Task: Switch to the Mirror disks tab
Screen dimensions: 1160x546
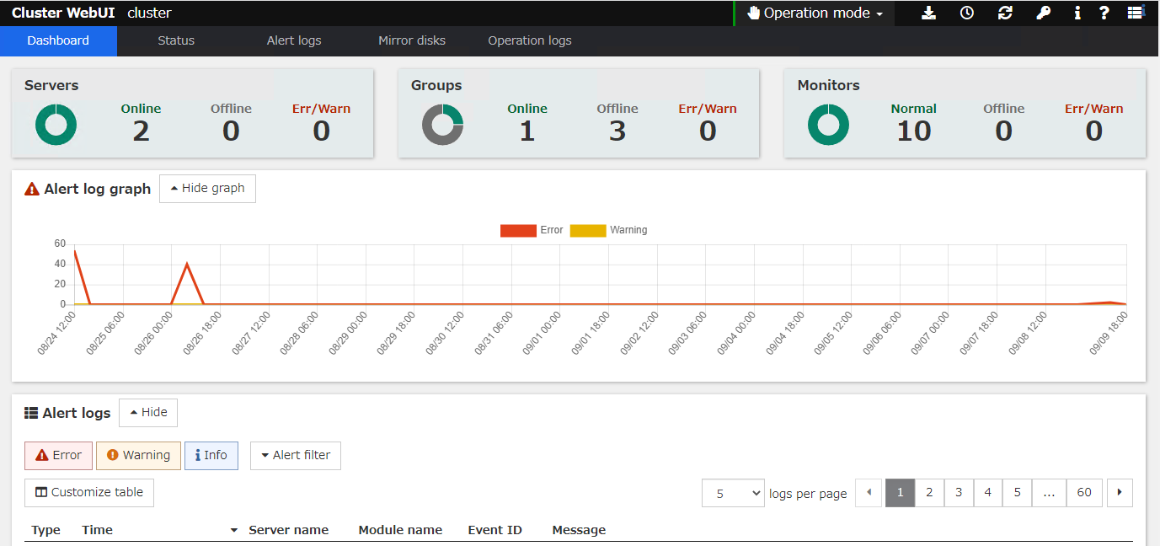Action: [412, 40]
